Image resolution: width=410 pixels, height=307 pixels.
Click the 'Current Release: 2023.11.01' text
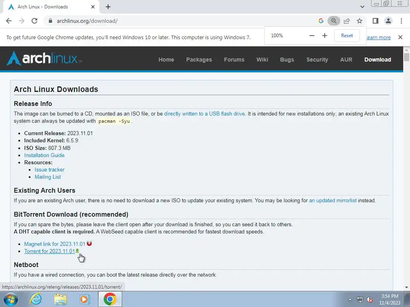(58, 134)
